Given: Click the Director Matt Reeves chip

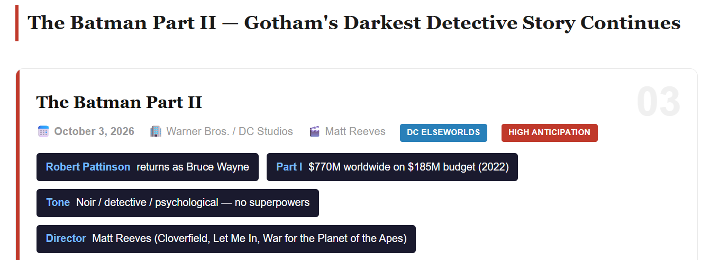Looking at the screenshot, I should 226,239.
